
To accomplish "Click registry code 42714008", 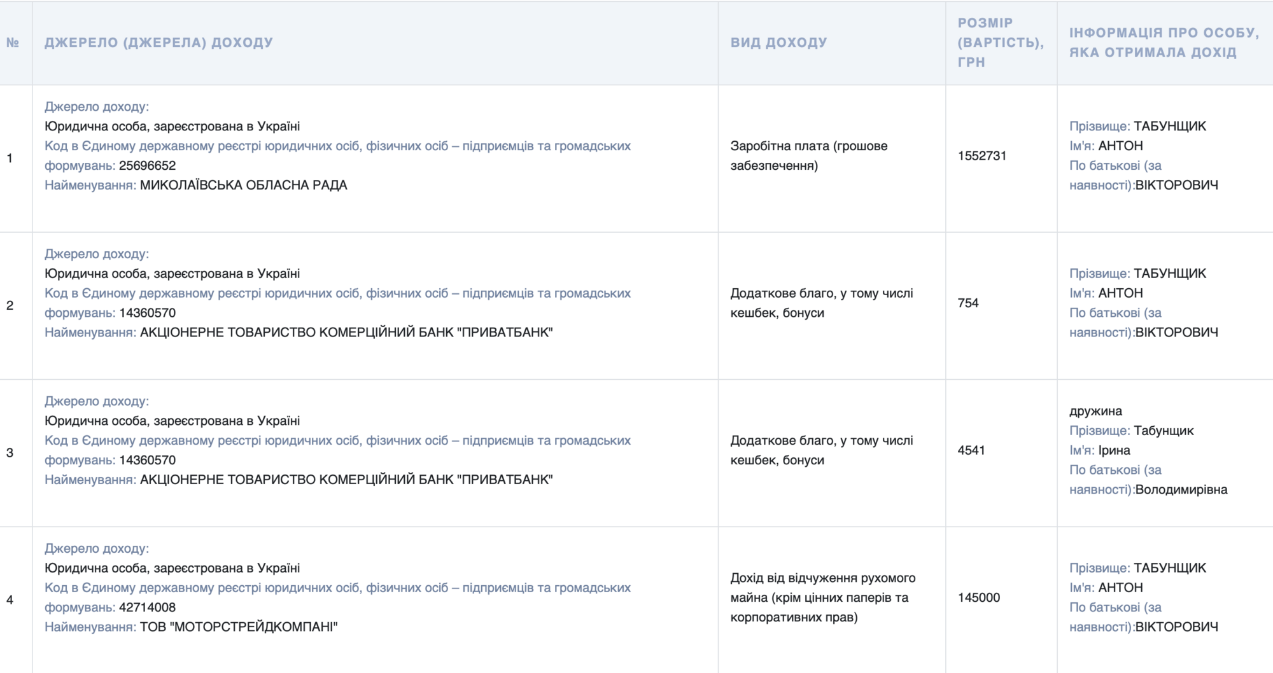I will point(147,607).
